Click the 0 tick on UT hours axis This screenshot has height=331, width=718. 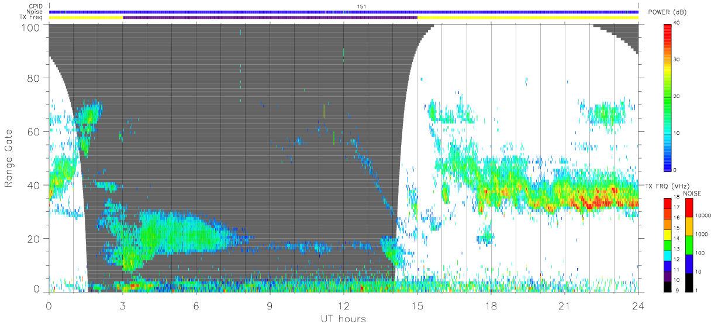click(x=49, y=305)
